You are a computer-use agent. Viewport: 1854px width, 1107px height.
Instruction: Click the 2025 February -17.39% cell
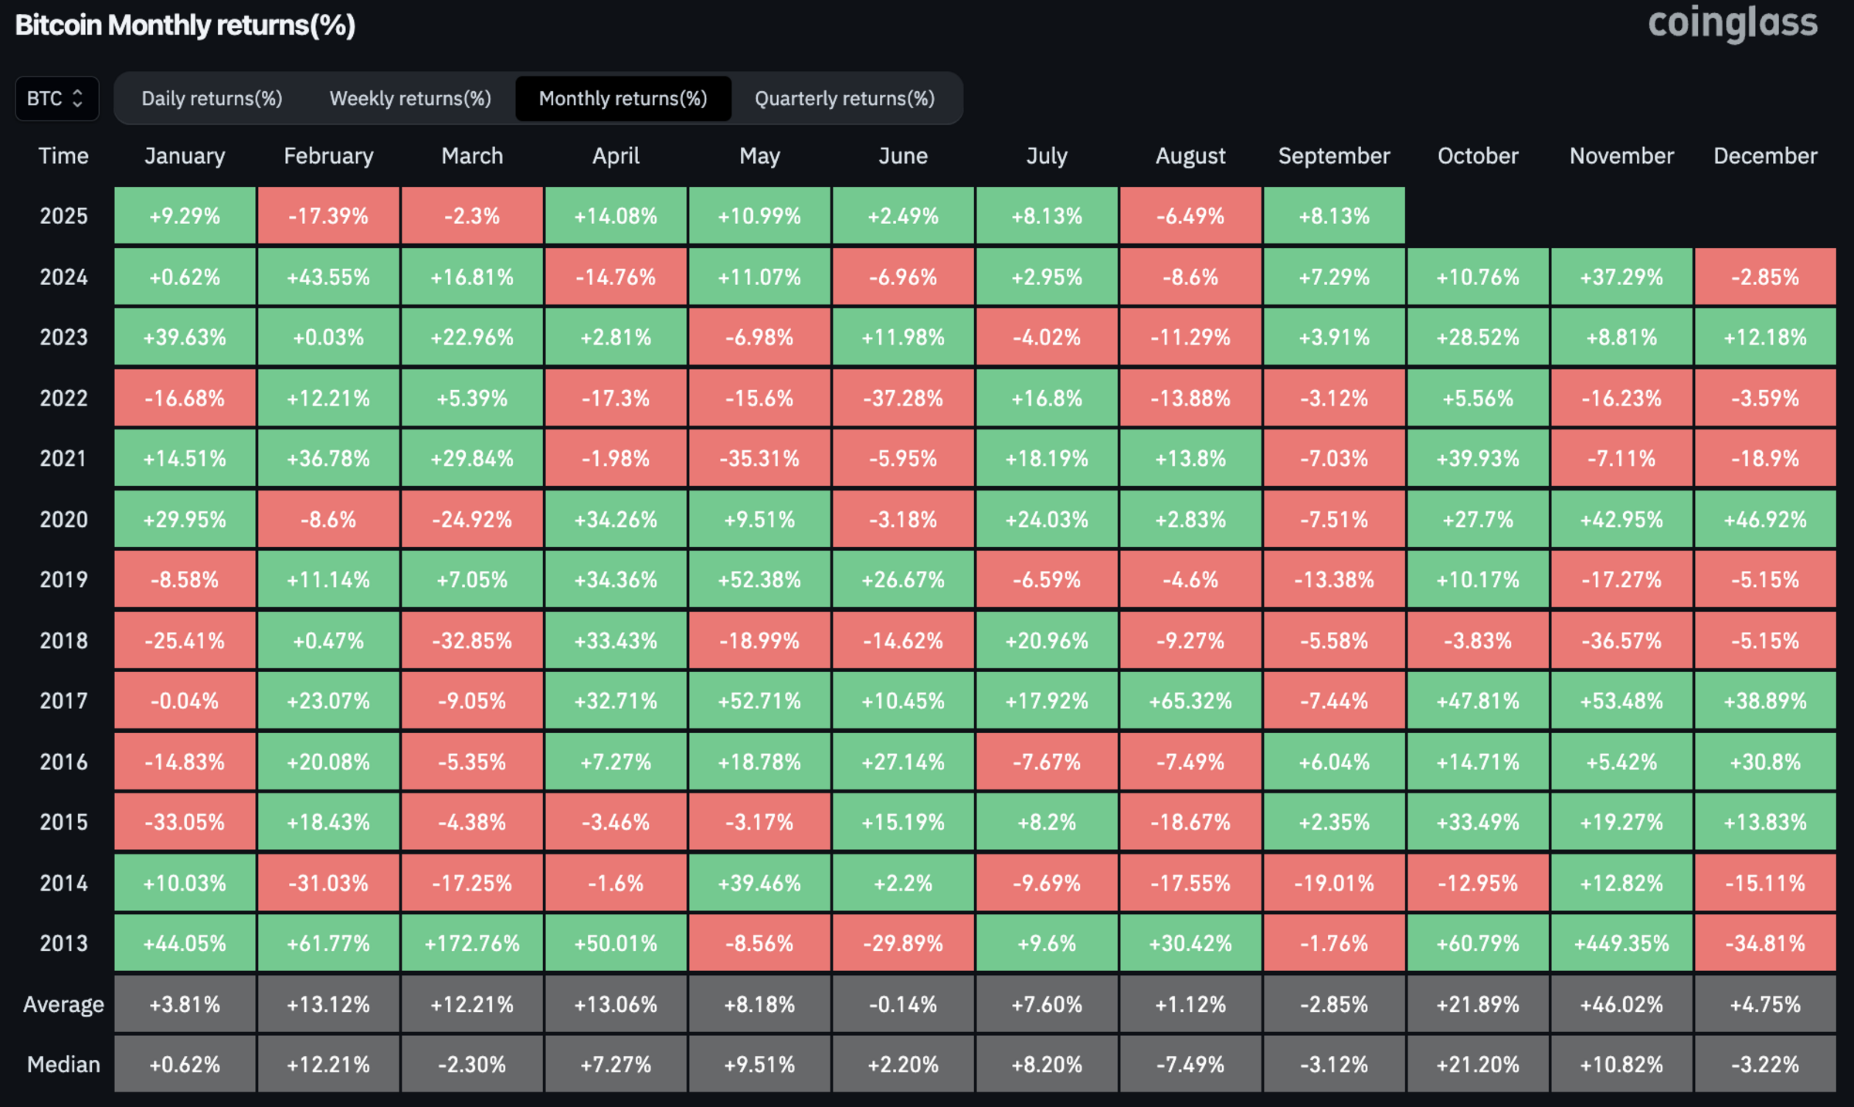(x=328, y=216)
